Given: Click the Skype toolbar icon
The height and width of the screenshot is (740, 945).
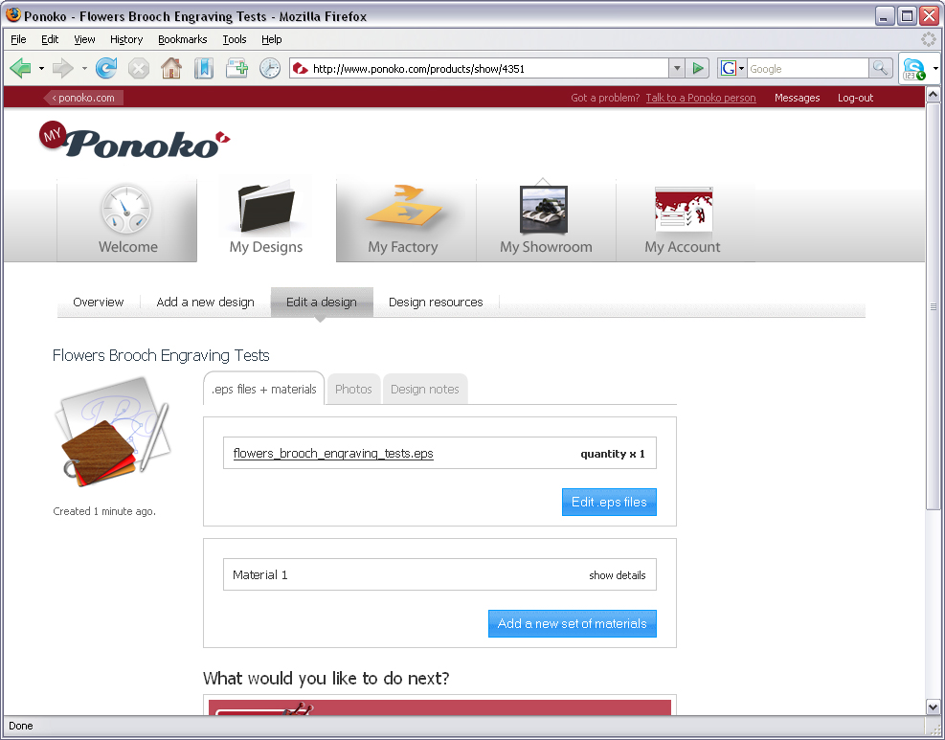Looking at the screenshot, I should click(913, 69).
